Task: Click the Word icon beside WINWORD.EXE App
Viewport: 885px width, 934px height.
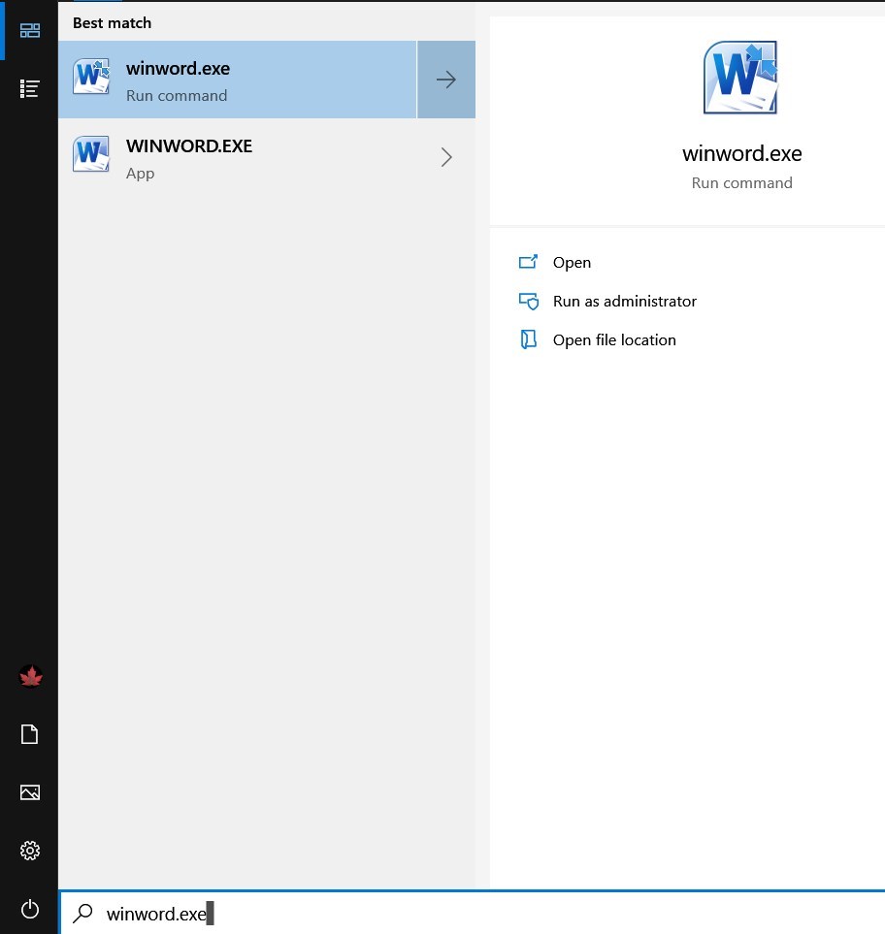Action: coord(91,153)
